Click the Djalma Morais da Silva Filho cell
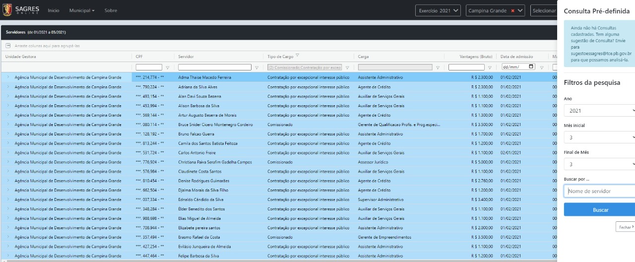The width and height of the screenshot is (635, 262). [x=219, y=190]
